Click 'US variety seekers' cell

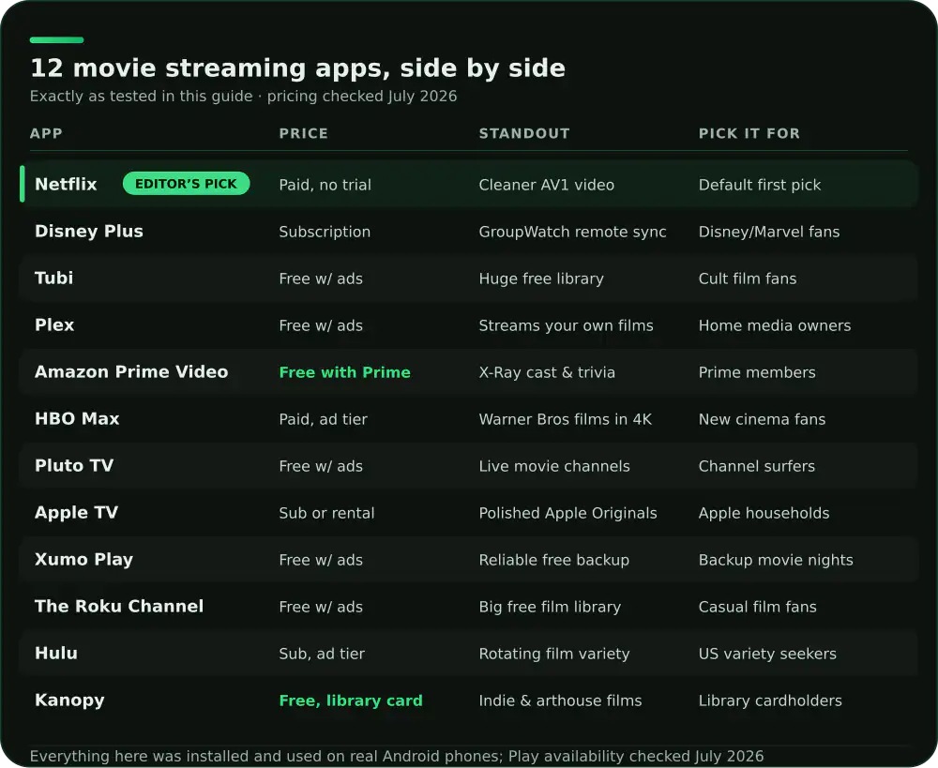coord(767,654)
